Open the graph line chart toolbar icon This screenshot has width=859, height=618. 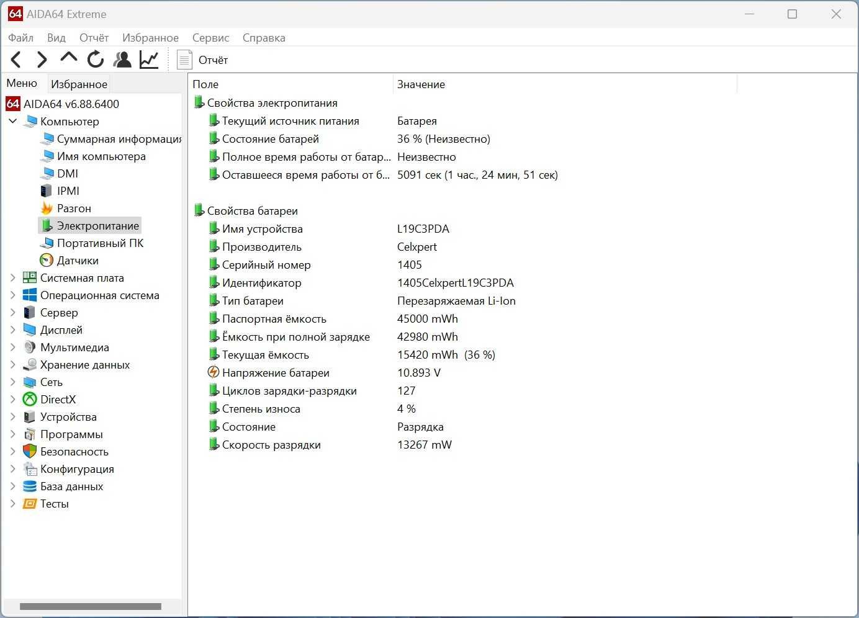(149, 60)
